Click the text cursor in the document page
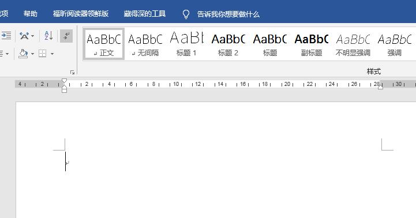The height and width of the screenshot is (218, 416). pos(66,161)
